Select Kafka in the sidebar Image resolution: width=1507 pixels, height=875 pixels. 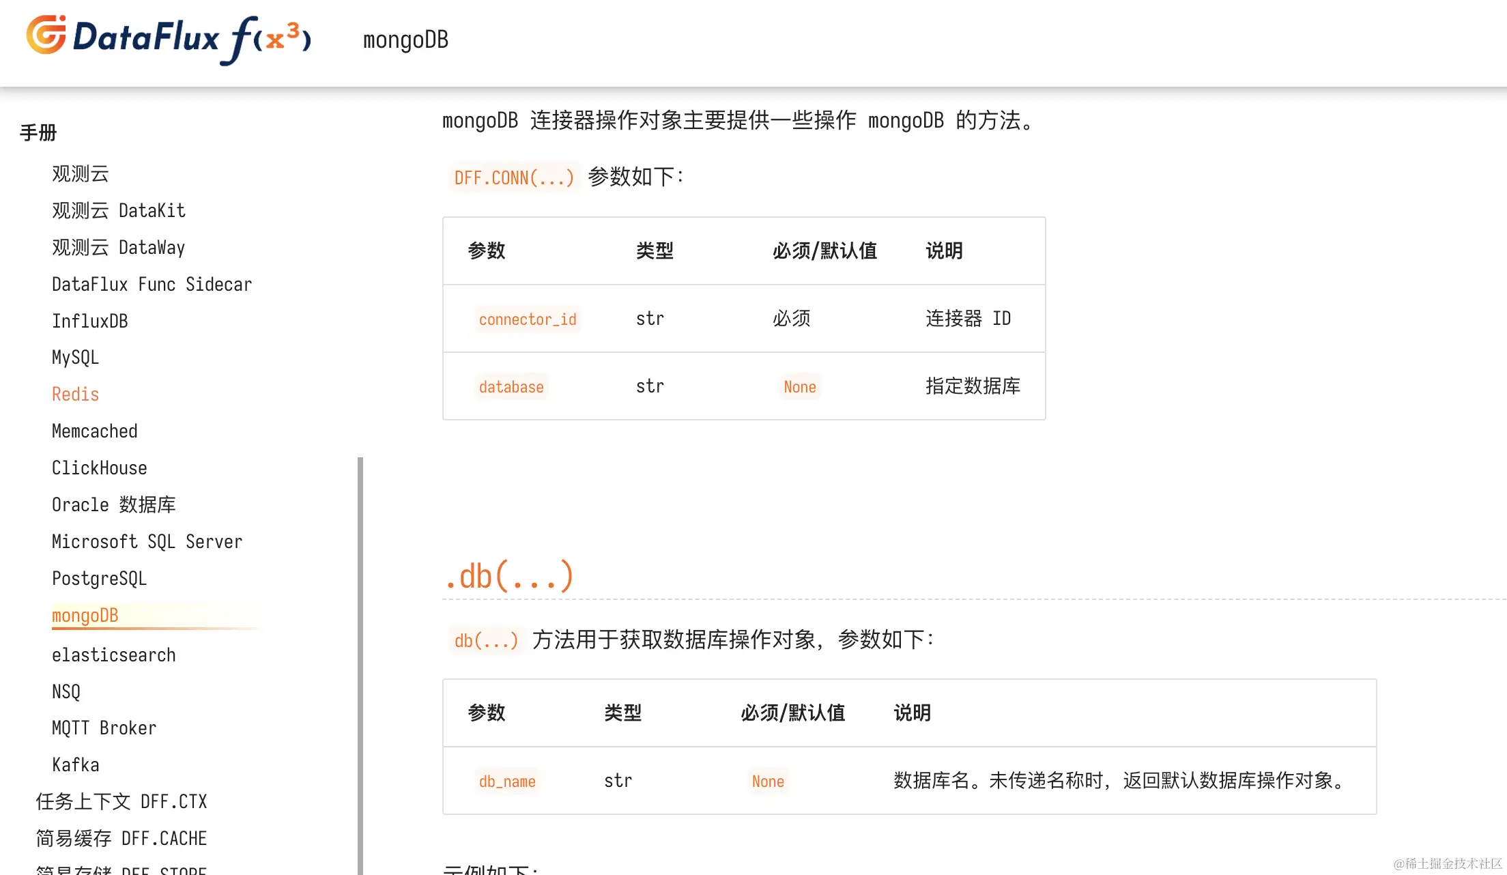(75, 764)
